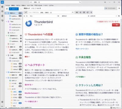Open the ヘルプ menu
Image resolution: width=122 pixels, height=109 pixels.
[x=51, y=5]
